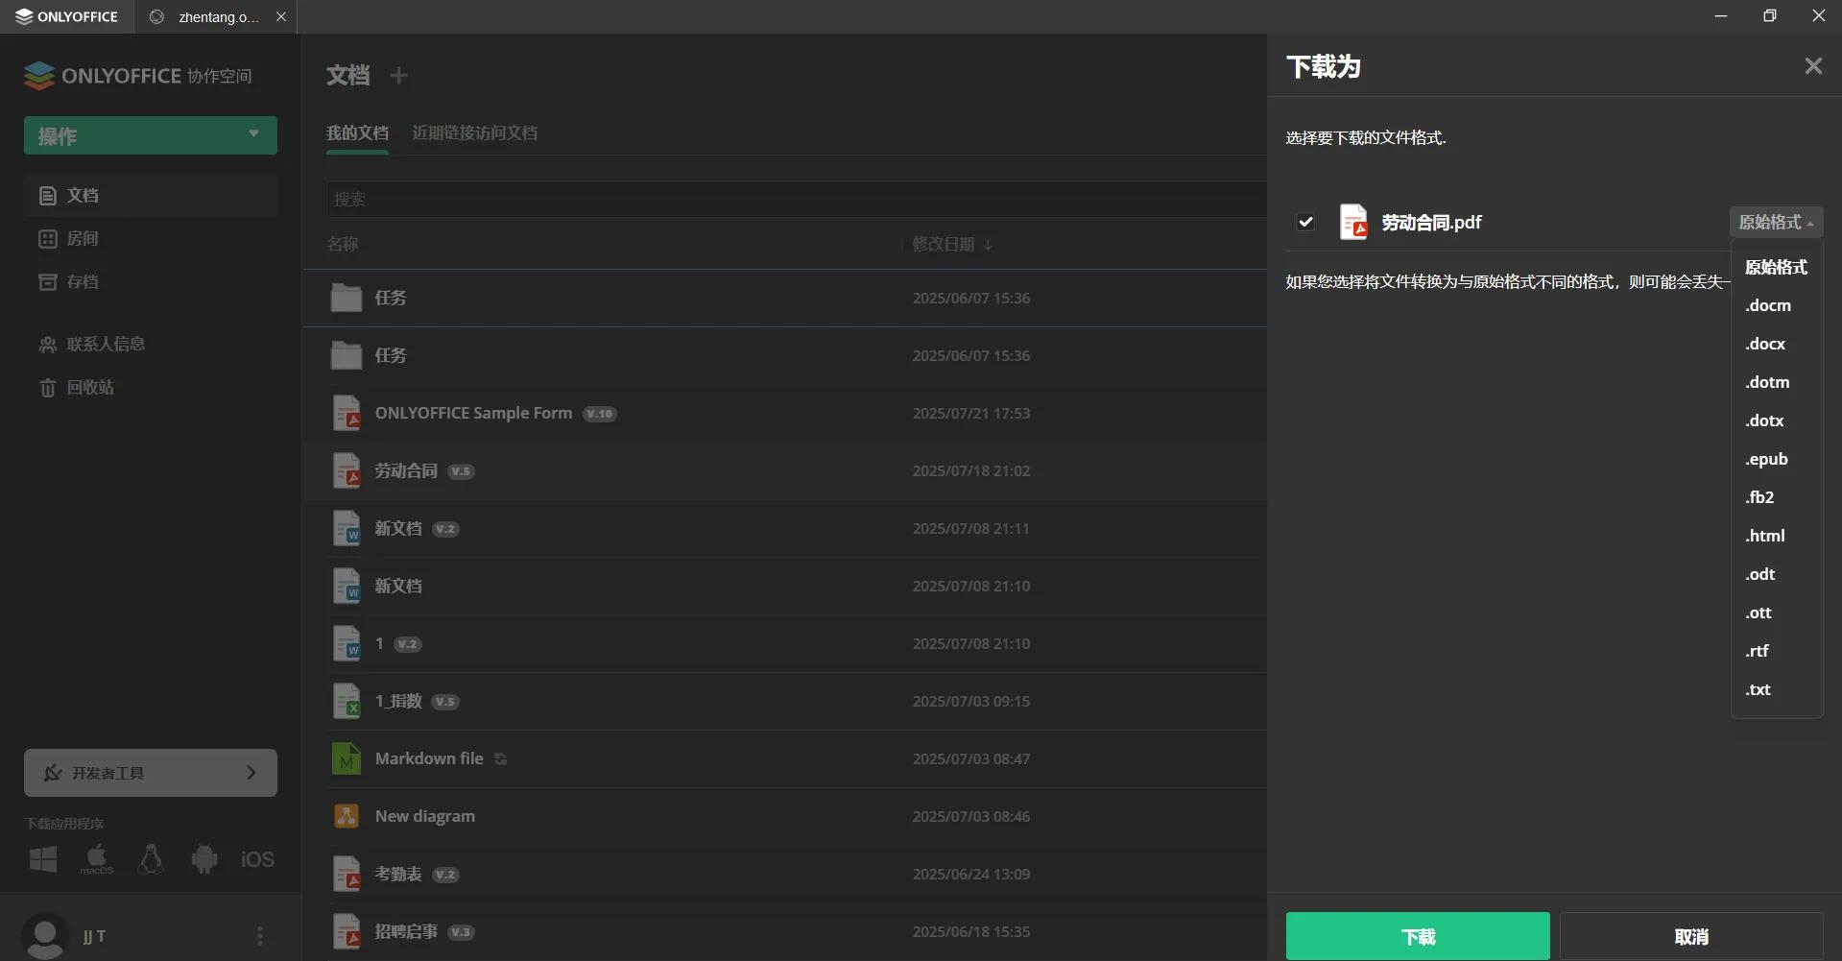Open the 新文档 document dated 2025/07/08 21:10

(398, 586)
